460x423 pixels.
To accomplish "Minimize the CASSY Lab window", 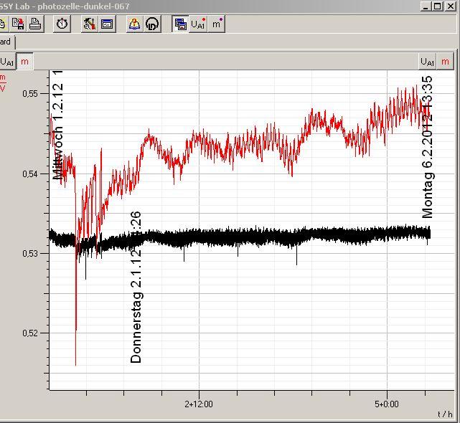I will [x=425, y=6].
